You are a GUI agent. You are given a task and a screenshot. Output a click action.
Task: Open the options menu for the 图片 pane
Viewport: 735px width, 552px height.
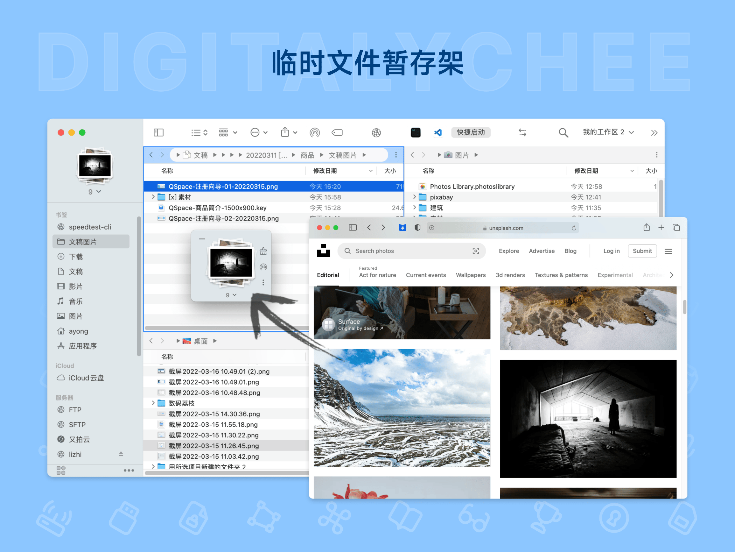[657, 155]
